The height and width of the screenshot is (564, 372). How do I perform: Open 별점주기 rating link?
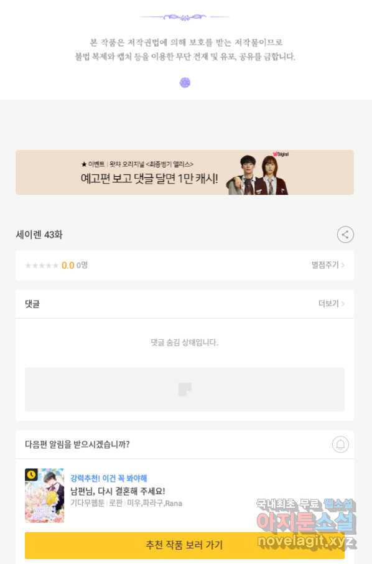coord(328,265)
